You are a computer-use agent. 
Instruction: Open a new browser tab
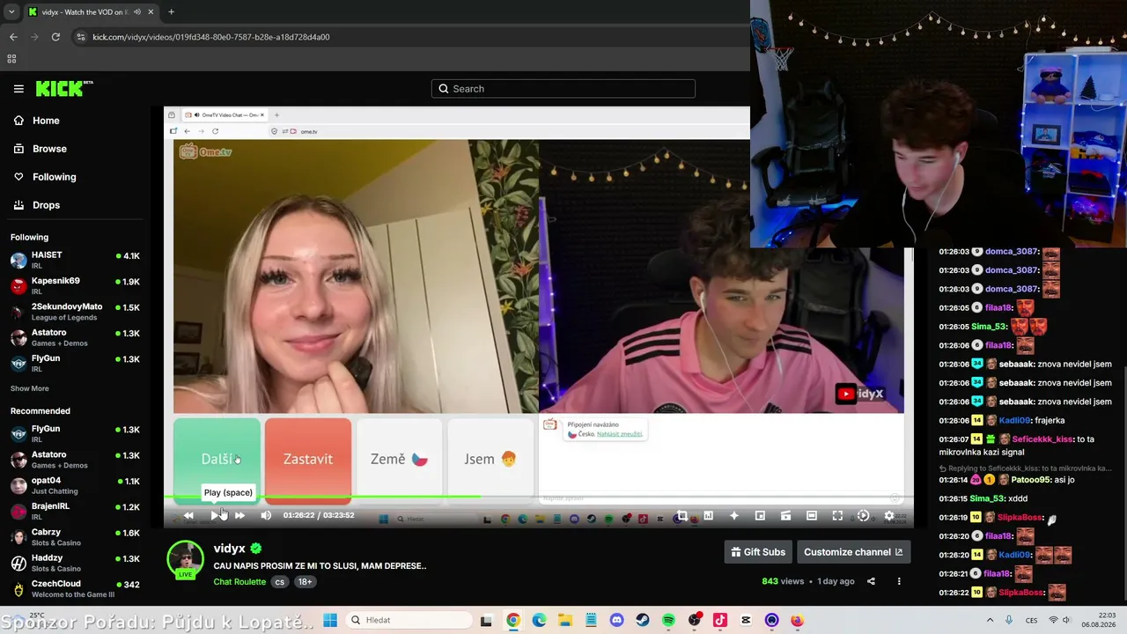(x=171, y=12)
